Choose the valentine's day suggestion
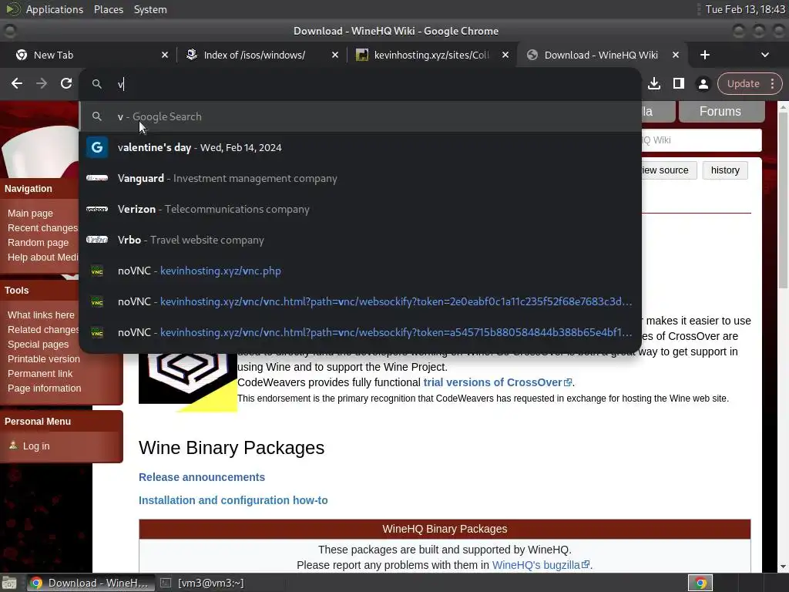Image resolution: width=789 pixels, height=592 pixels. point(360,147)
